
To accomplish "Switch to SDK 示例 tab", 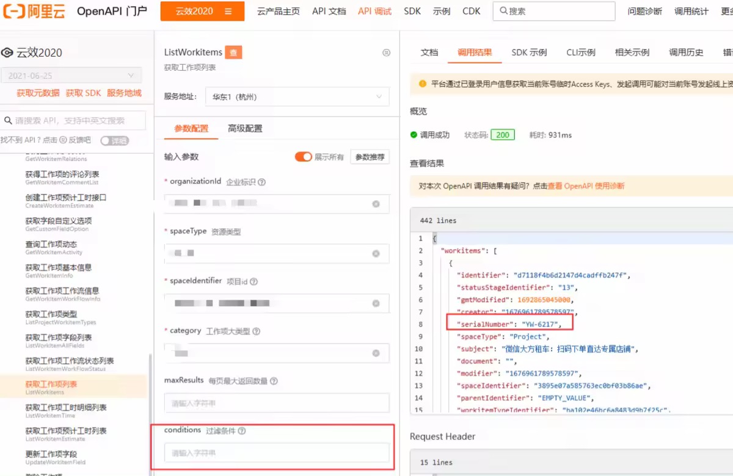I will click(x=529, y=52).
